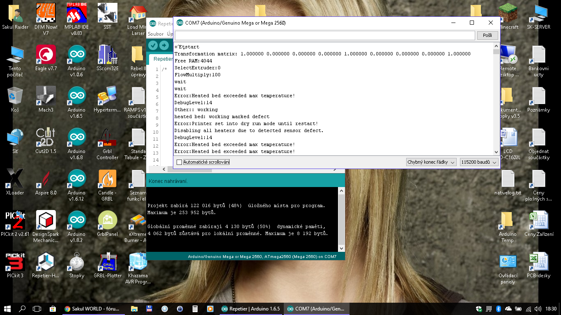This screenshot has height=315, width=561.
Task: Open the Chybný konec řádky dropdown
Action: (x=431, y=162)
